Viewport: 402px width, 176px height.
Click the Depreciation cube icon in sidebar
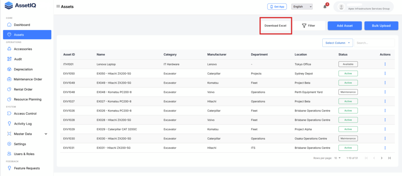pyautogui.click(x=9, y=69)
